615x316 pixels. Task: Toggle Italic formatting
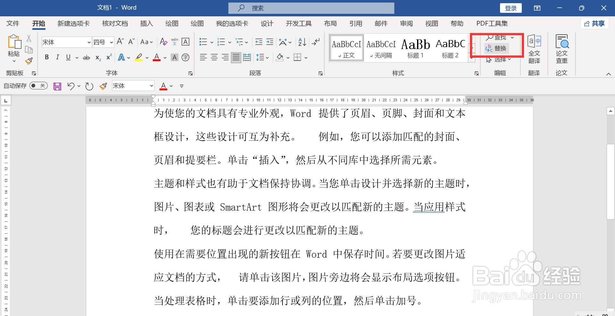58,57
